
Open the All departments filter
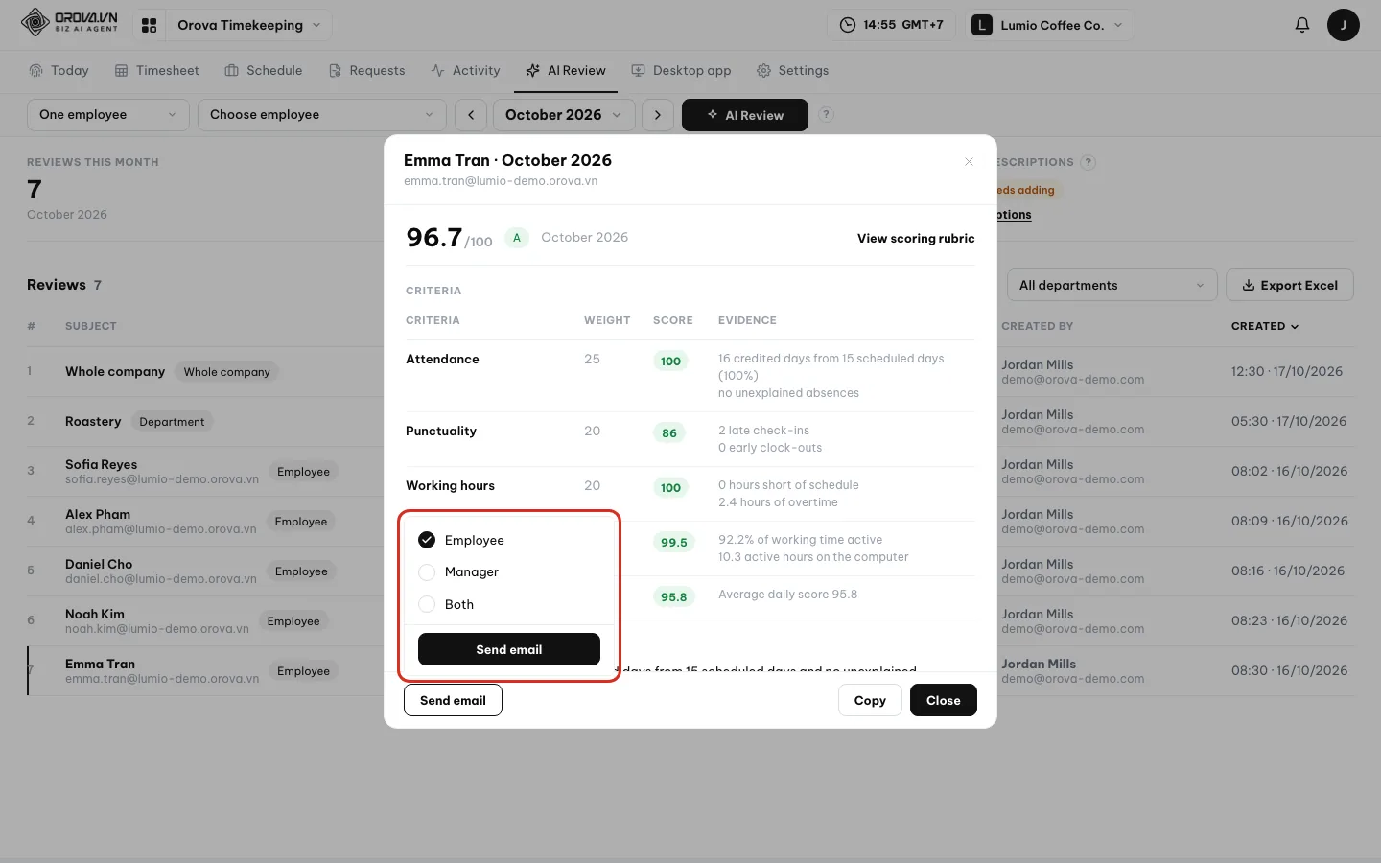[x=1112, y=285]
